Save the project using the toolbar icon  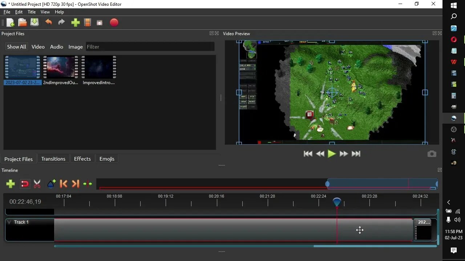35,22
